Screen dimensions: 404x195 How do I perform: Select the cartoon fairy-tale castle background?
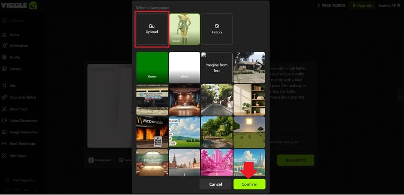[x=249, y=162]
